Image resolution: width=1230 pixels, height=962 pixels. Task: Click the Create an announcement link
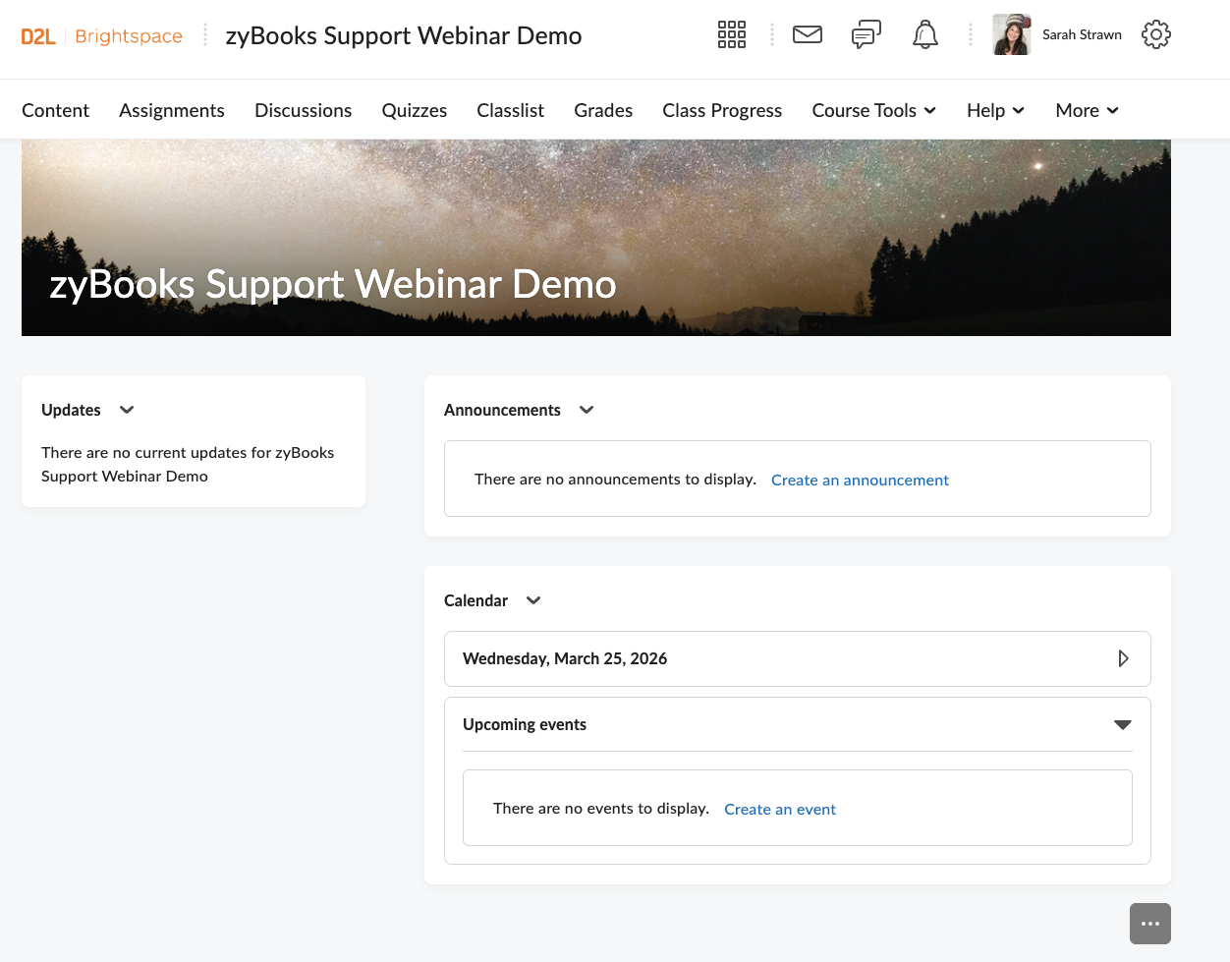860,480
